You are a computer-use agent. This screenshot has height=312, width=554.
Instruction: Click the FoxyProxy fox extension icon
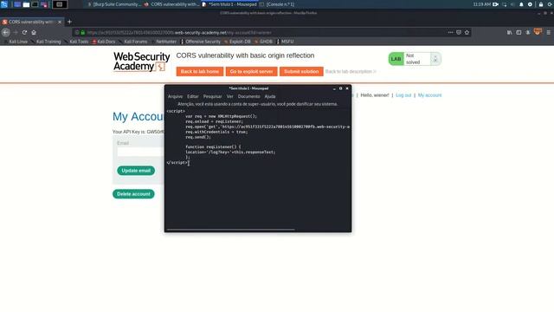pos(538,32)
